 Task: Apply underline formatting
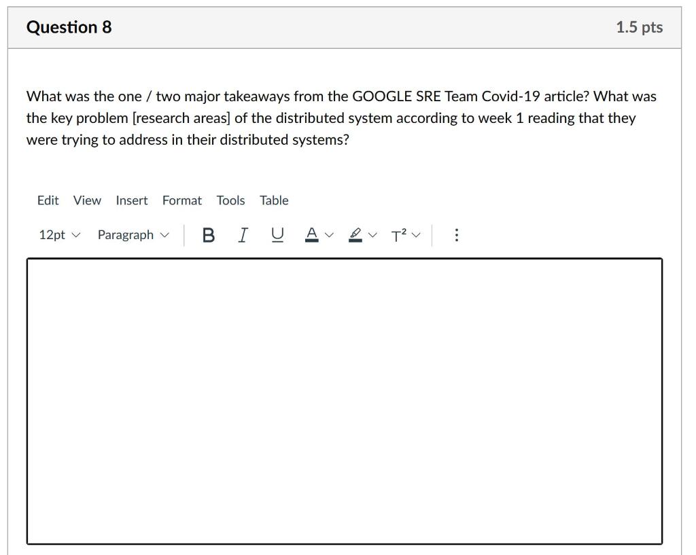pyautogui.click(x=276, y=234)
